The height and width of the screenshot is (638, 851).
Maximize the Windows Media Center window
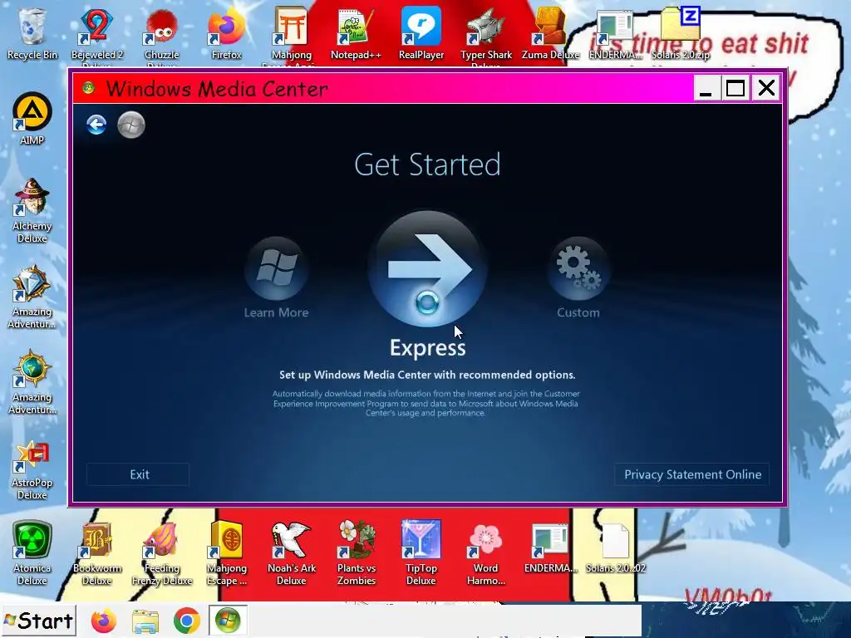click(736, 88)
